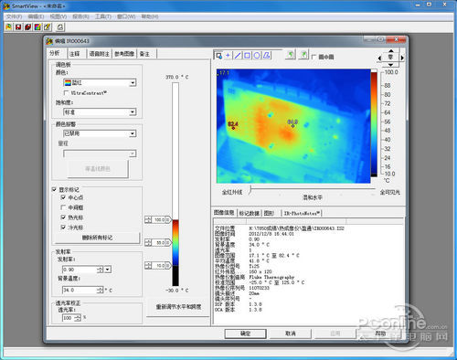Click the third main toolbar icon
The image size is (457, 360).
[28, 27]
